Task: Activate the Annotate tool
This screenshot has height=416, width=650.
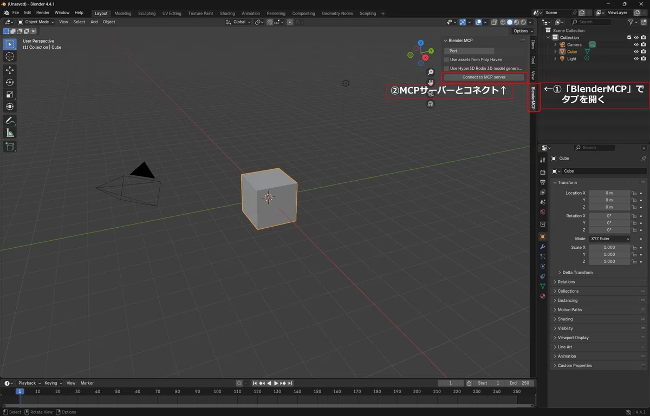Action: pos(10,120)
